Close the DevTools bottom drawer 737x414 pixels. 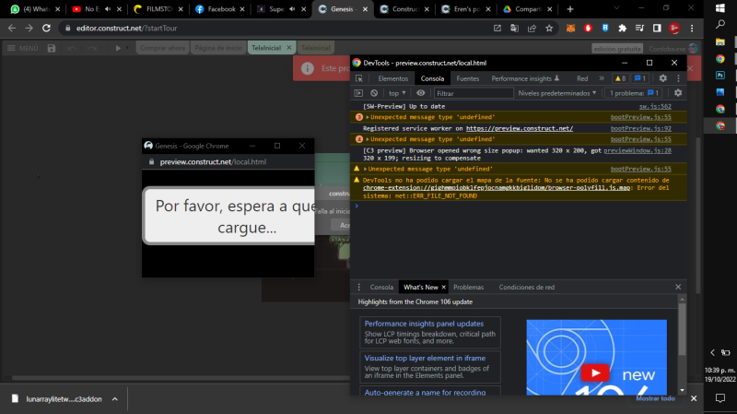coord(678,287)
